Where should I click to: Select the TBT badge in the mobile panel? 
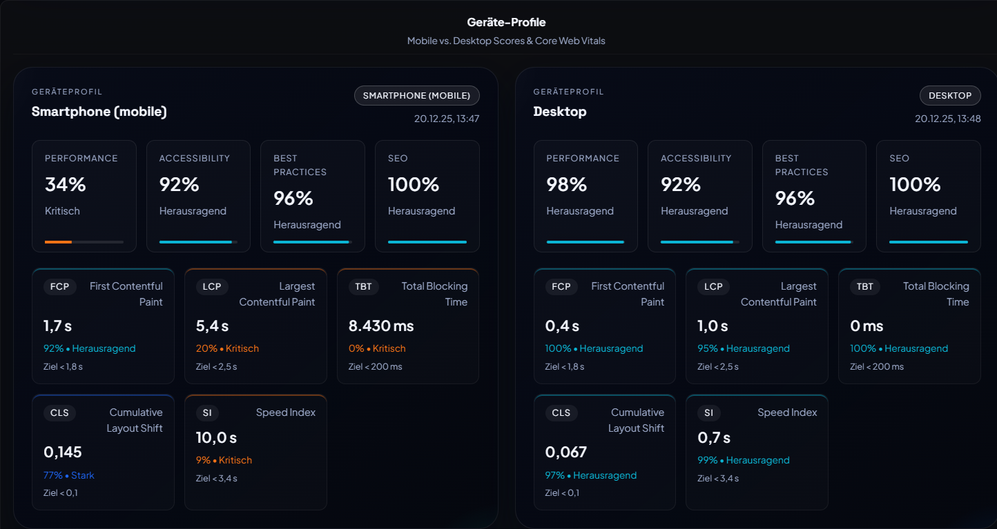pyautogui.click(x=364, y=286)
